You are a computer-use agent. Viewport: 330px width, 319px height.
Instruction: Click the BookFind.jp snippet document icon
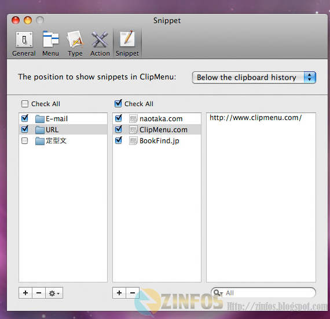[x=133, y=141]
